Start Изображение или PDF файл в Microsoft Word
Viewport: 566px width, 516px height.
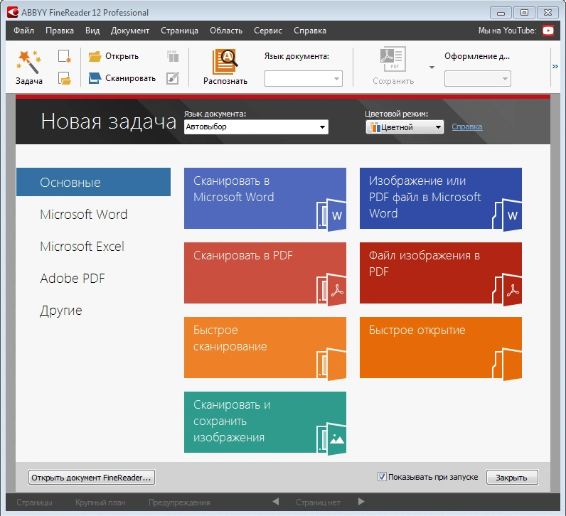pos(441,198)
